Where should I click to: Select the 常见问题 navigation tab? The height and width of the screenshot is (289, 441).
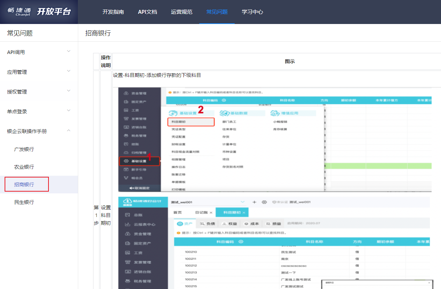click(217, 12)
